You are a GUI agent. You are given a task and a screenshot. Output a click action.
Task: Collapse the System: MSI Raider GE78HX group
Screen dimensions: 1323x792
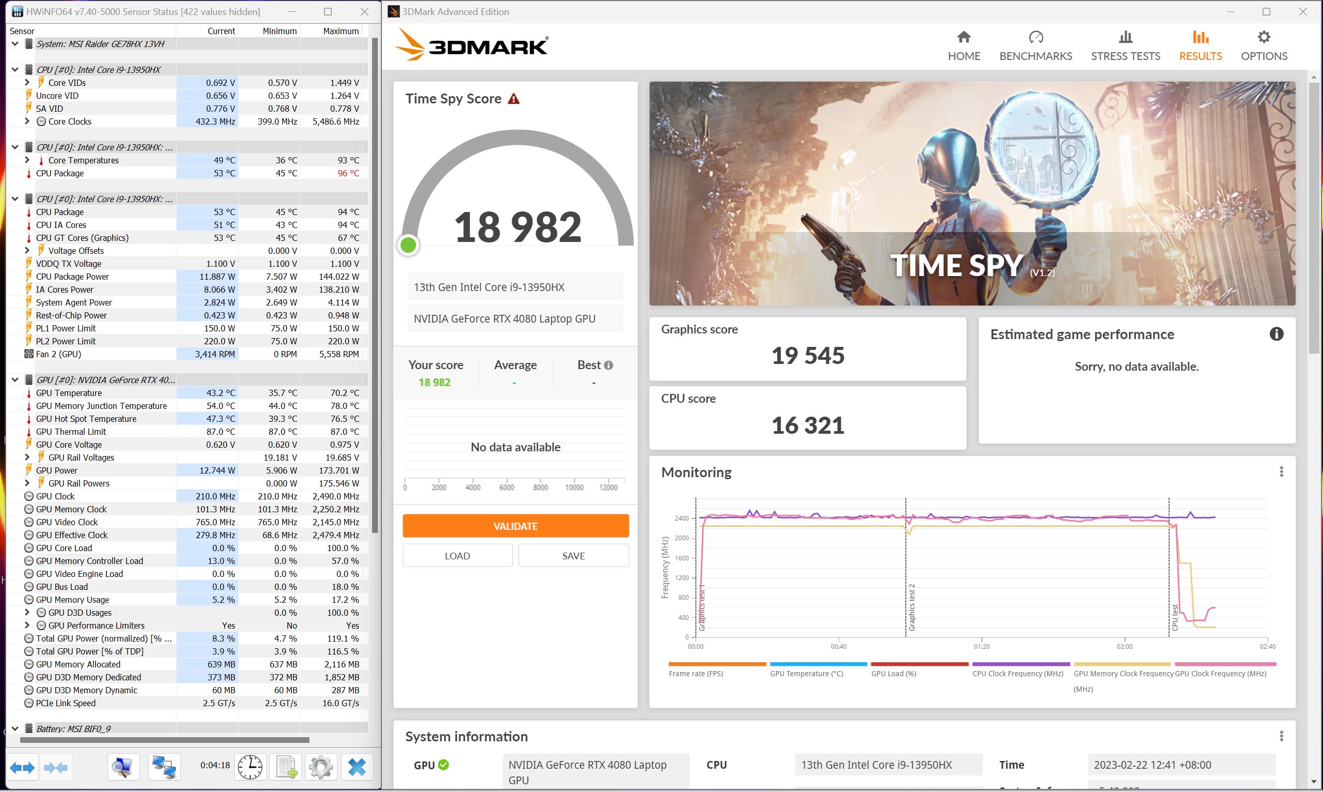click(15, 44)
